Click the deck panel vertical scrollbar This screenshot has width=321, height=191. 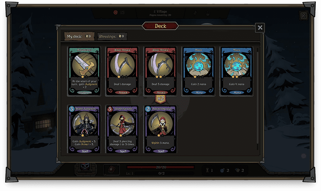click(x=257, y=99)
